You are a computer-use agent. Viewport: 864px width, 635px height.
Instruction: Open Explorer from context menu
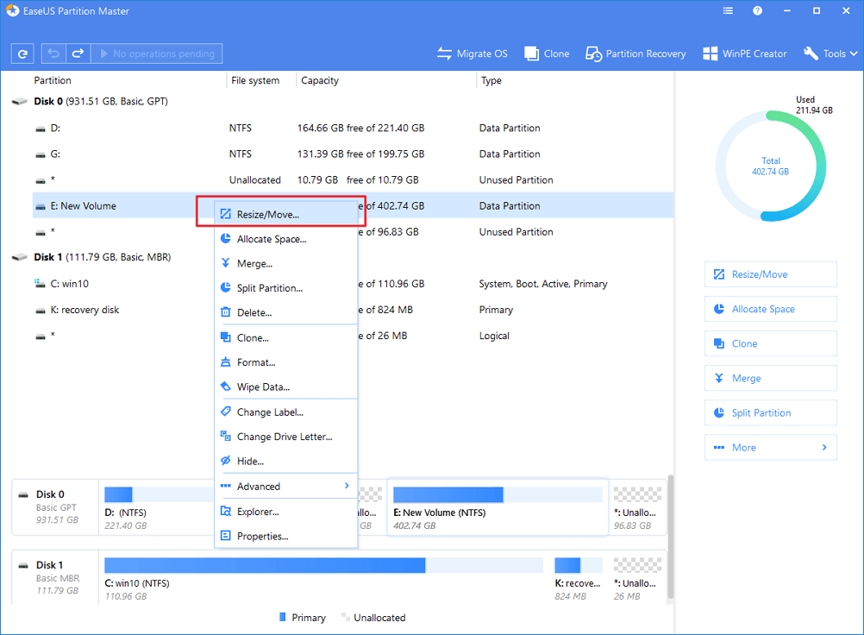pyautogui.click(x=286, y=512)
